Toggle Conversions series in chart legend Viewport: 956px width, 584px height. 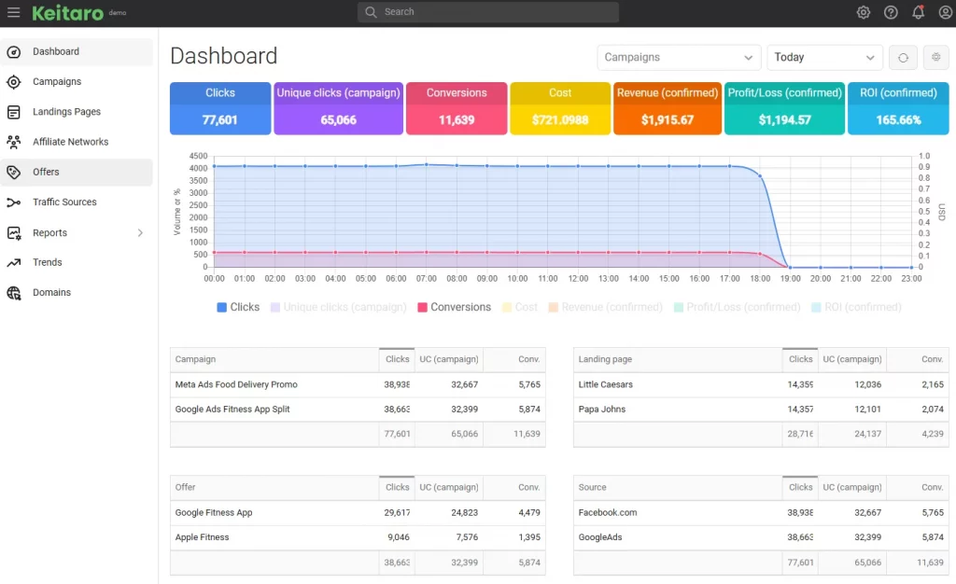[x=454, y=307]
